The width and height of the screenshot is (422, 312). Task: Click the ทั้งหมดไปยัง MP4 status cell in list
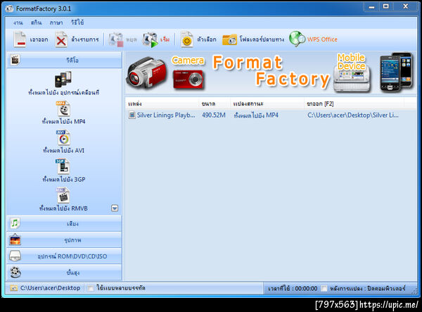[256, 116]
